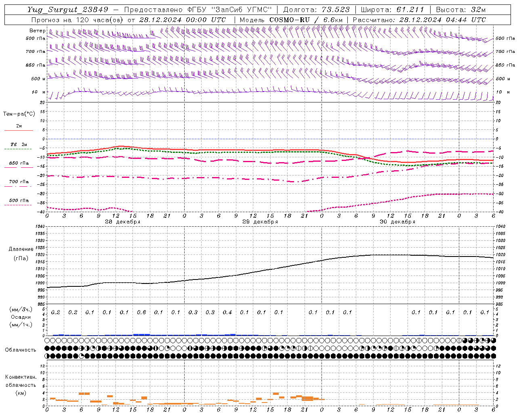Screen dimensions: 517x413
Task: Click the Облачность row label
Action: 21,350
